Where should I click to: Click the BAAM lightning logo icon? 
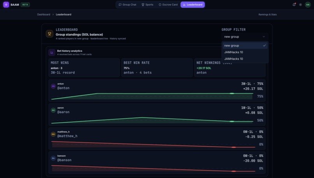coord(6,5)
